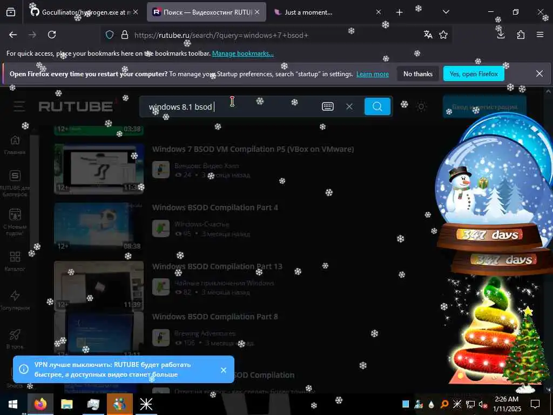This screenshot has width=553, height=415.
Task: Close the VPN warning toast
Action: (224, 370)
